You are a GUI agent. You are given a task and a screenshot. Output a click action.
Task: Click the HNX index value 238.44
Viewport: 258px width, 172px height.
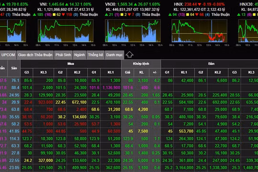(x=191, y=4)
